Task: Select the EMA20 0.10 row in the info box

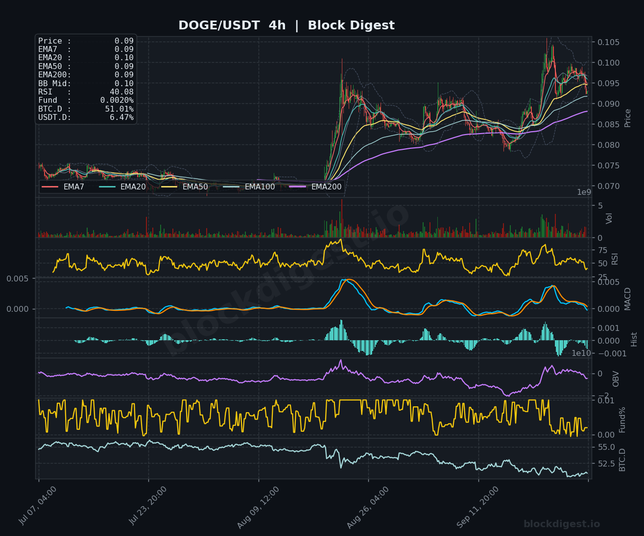Action: 86,58
